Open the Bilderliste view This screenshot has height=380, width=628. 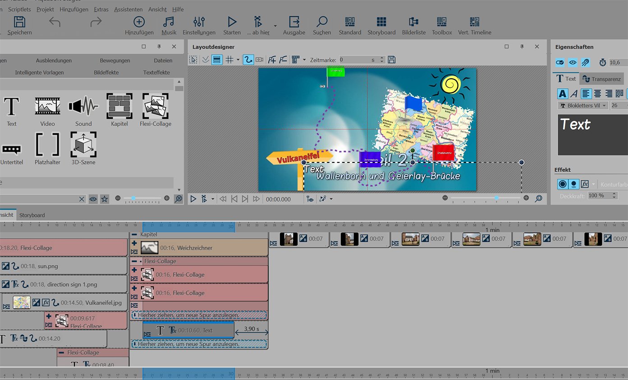[413, 23]
